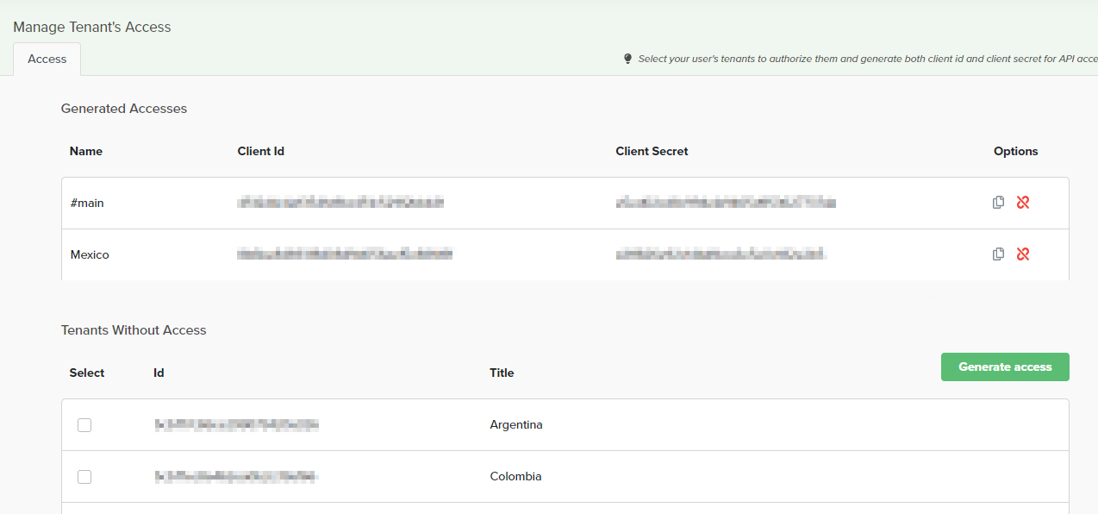Click the Options column header
This screenshot has height=514, width=1098.
[1015, 151]
